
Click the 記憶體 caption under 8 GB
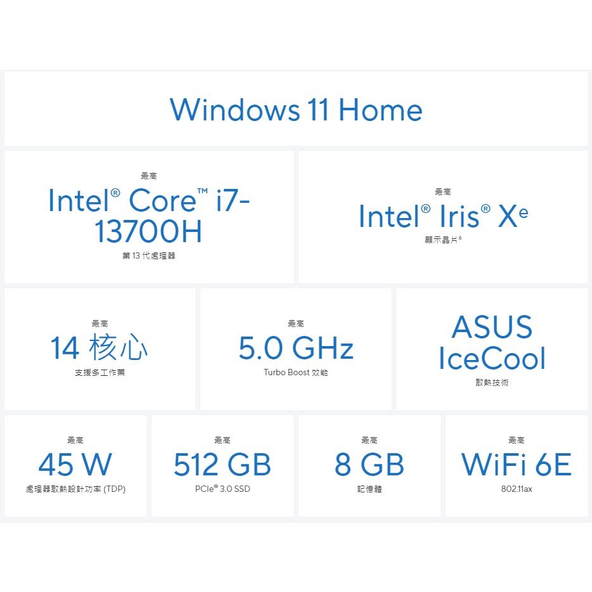(x=370, y=489)
